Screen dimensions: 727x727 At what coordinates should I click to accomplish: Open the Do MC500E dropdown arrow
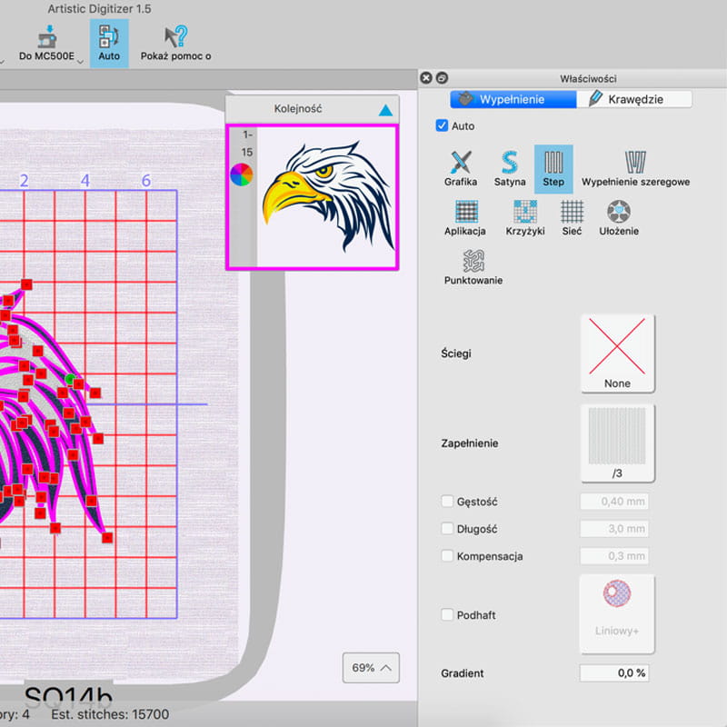coord(80,62)
